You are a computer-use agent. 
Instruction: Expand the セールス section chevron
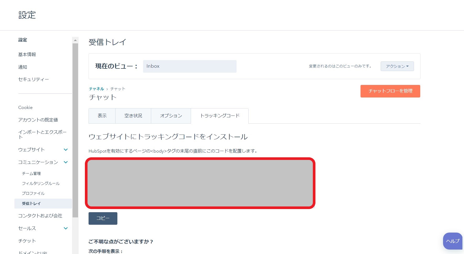(66, 228)
